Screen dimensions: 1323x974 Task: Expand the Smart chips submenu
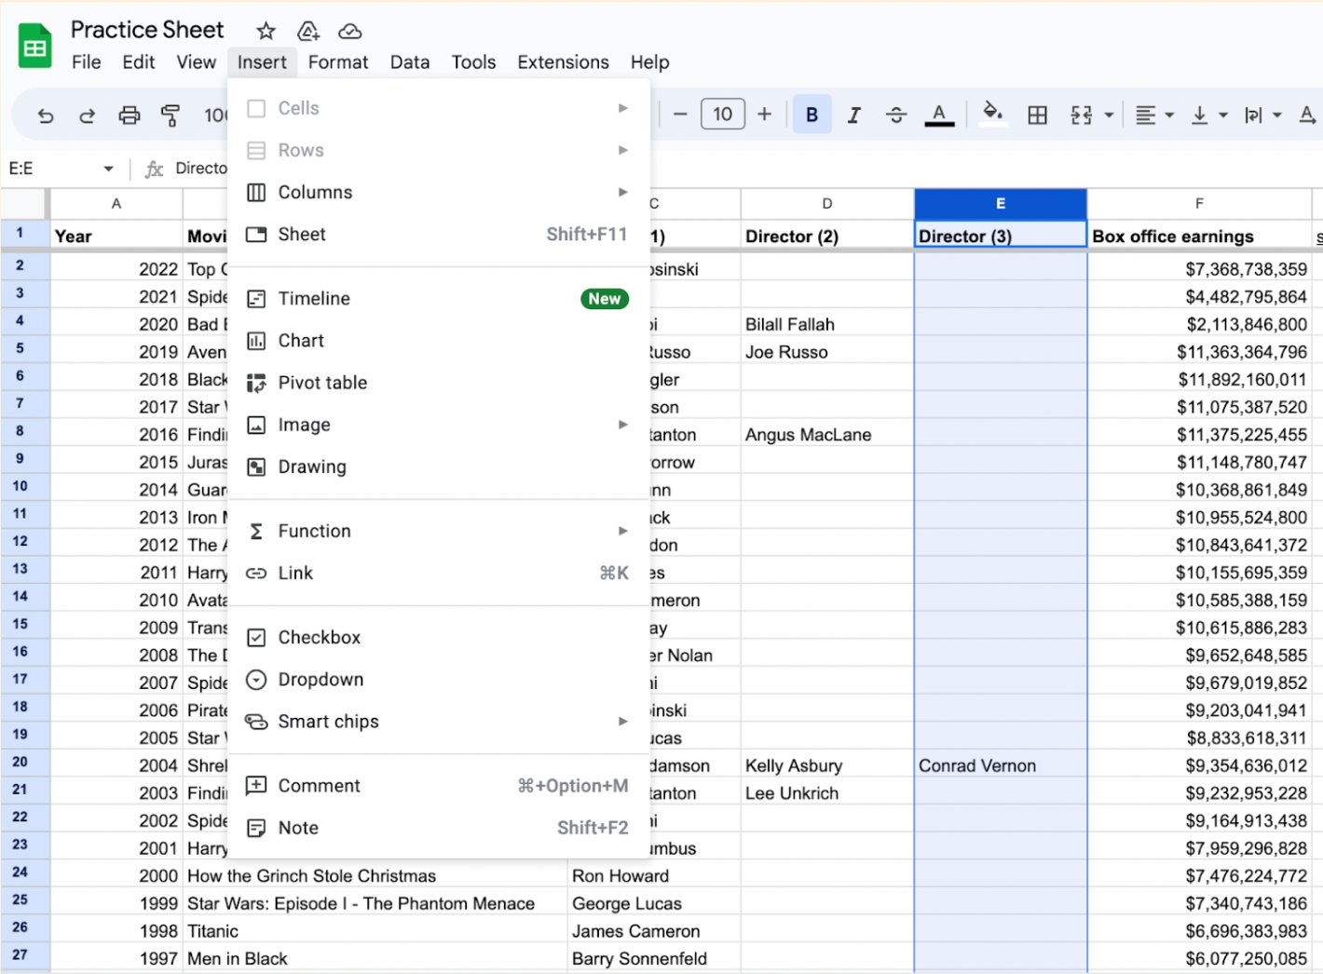438,722
